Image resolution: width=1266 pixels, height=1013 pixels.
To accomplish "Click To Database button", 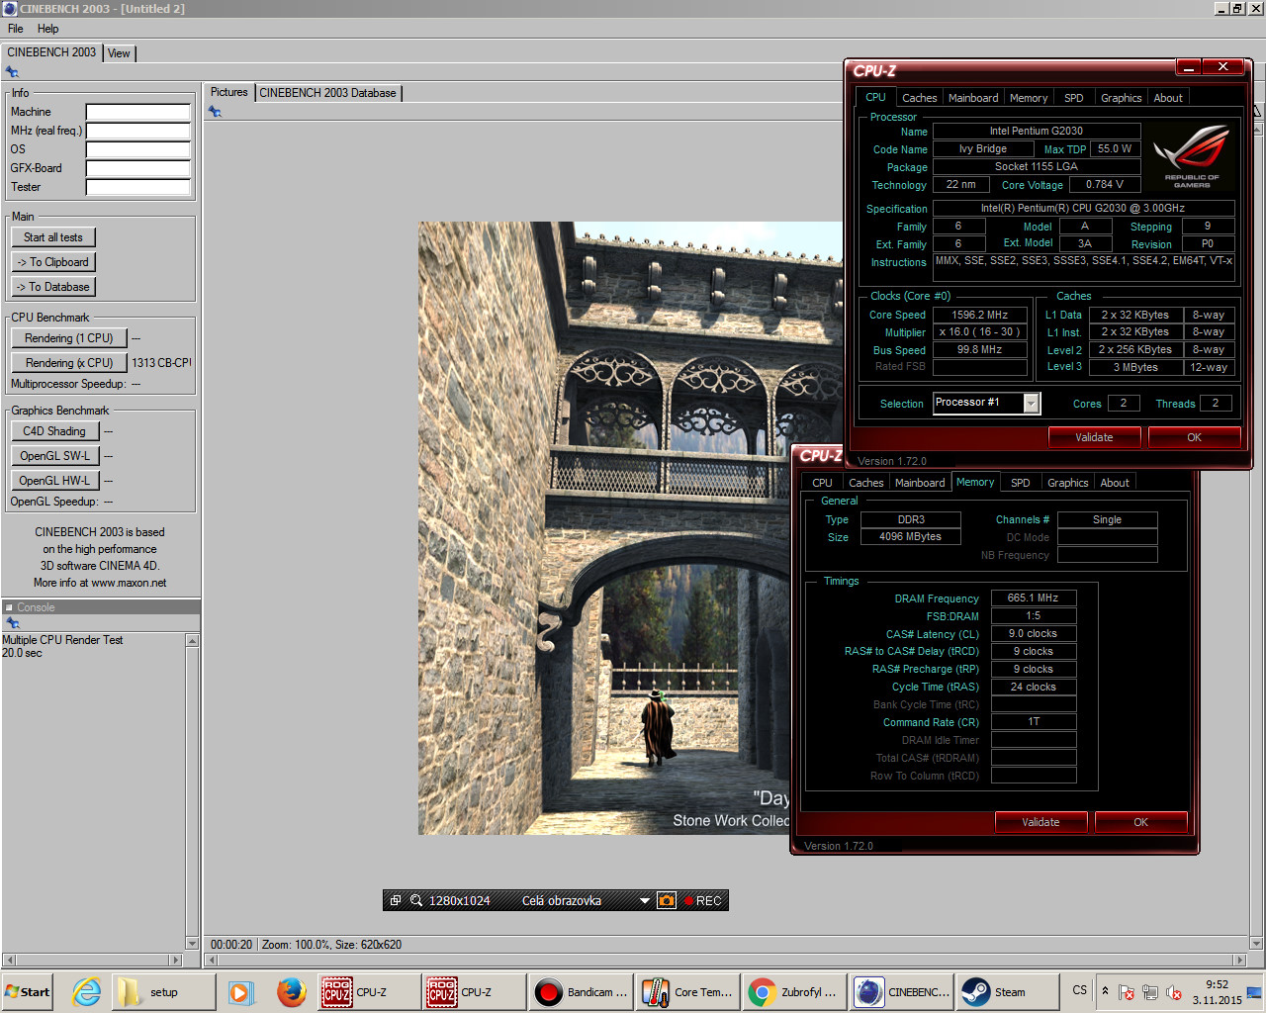I will coord(53,287).
